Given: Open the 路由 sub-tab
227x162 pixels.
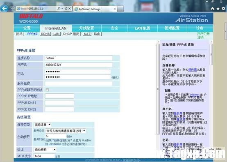Looking at the screenshot, I should [x=97, y=34].
